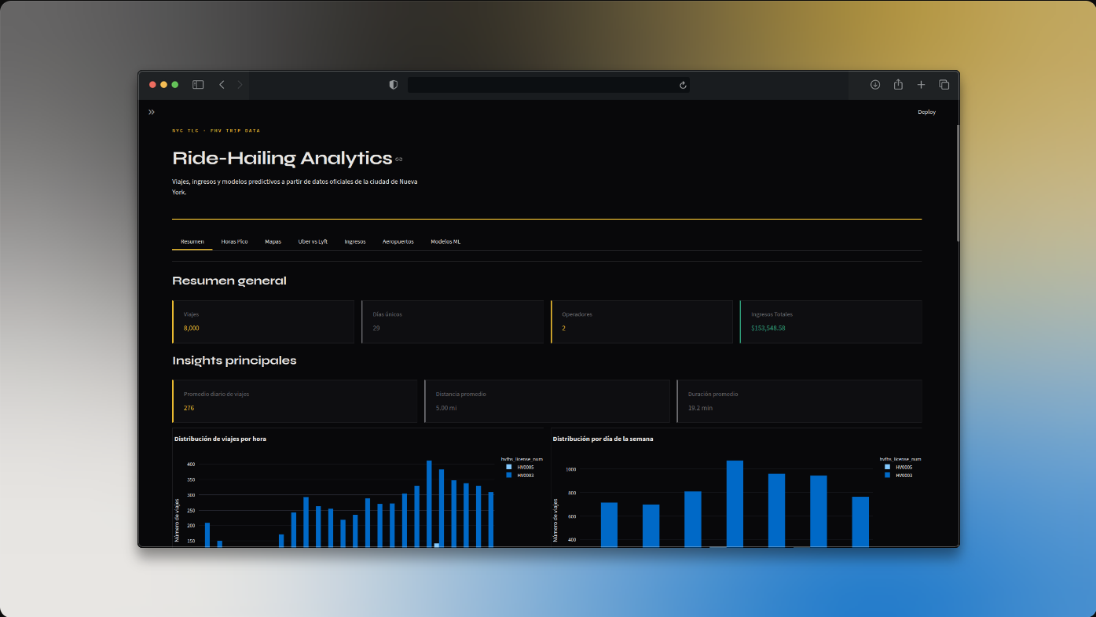Open the browser Downloads icon

point(874,83)
